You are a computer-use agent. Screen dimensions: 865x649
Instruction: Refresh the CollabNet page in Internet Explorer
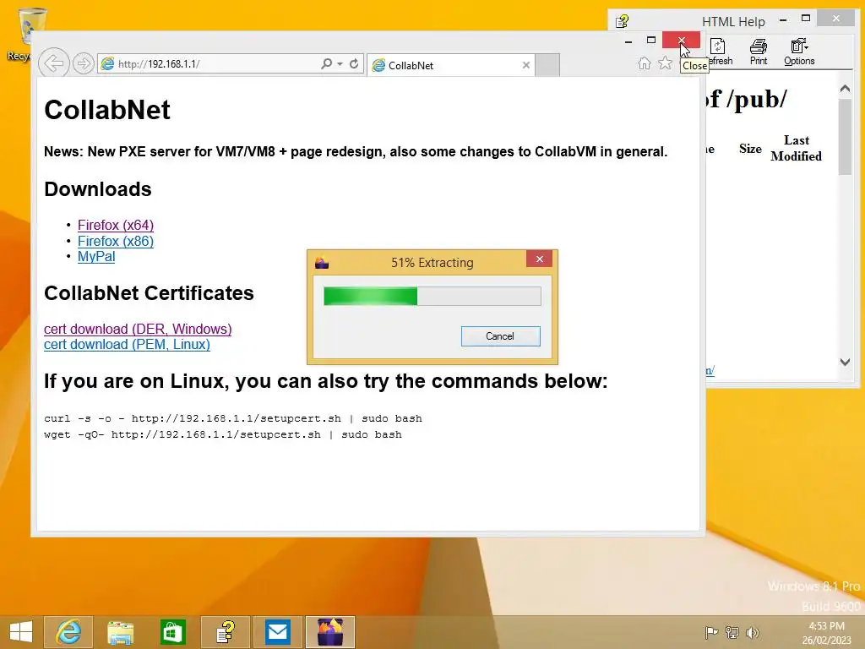pyautogui.click(x=354, y=64)
